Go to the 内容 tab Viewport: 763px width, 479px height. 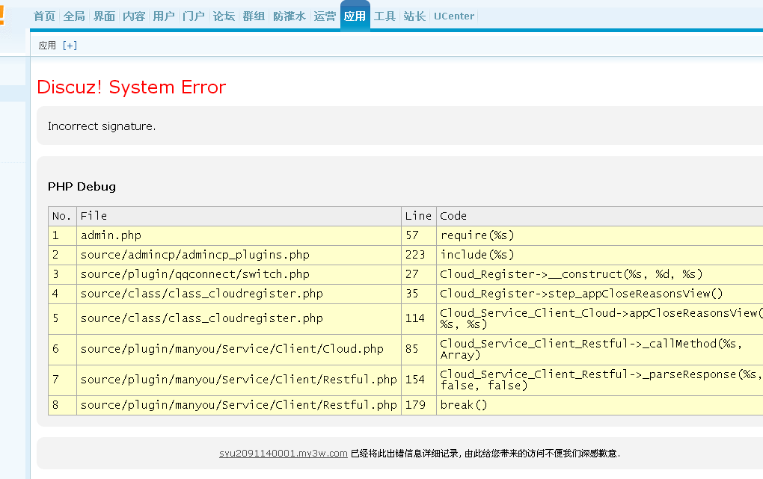point(134,16)
